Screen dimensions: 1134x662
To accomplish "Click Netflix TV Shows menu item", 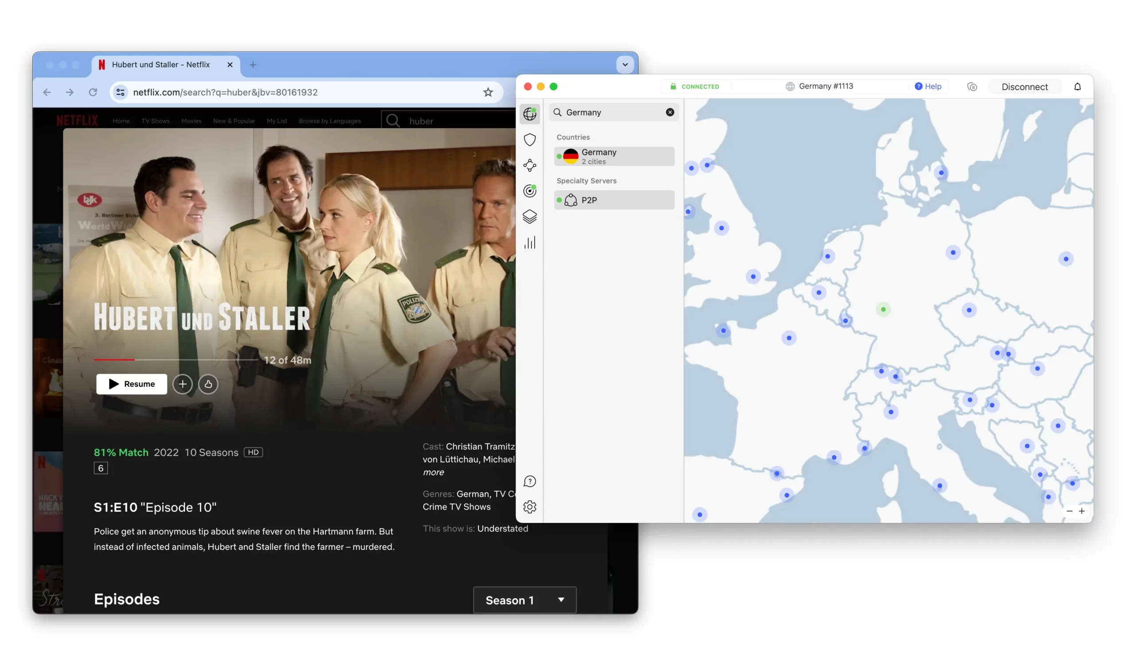I will (155, 121).
